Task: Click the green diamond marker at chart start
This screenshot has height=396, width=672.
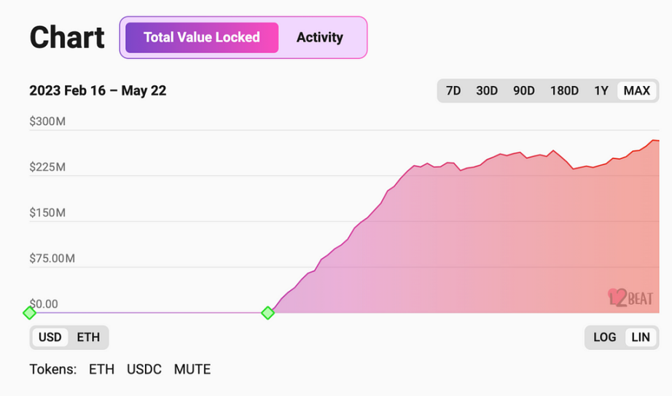Action: tap(30, 313)
